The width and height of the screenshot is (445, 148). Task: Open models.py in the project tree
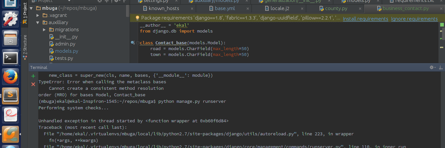point(66,51)
